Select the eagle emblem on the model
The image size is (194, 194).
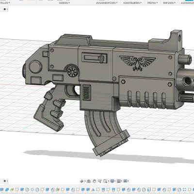(x=137, y=63)
